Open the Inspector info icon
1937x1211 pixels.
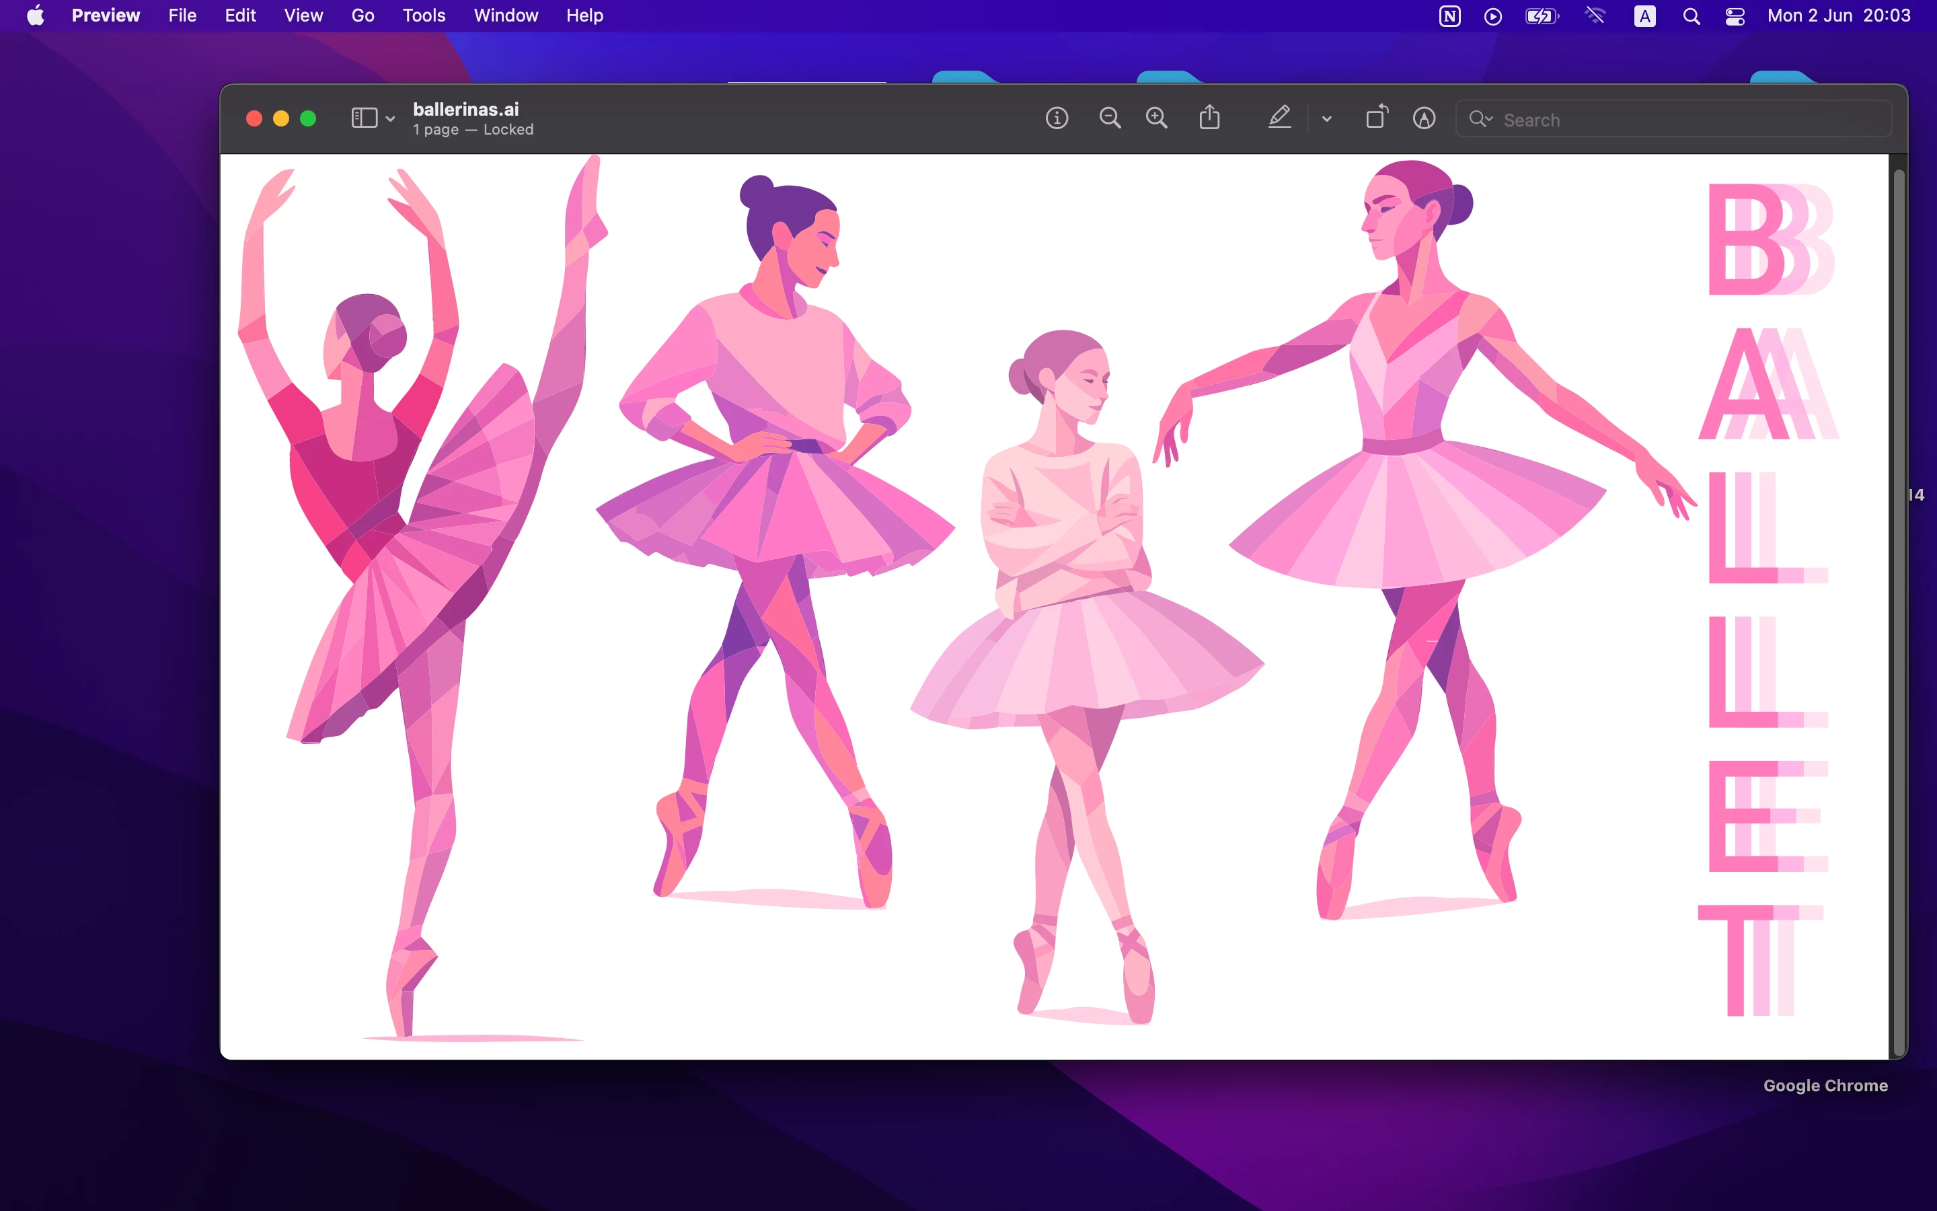coord(1057,118)
